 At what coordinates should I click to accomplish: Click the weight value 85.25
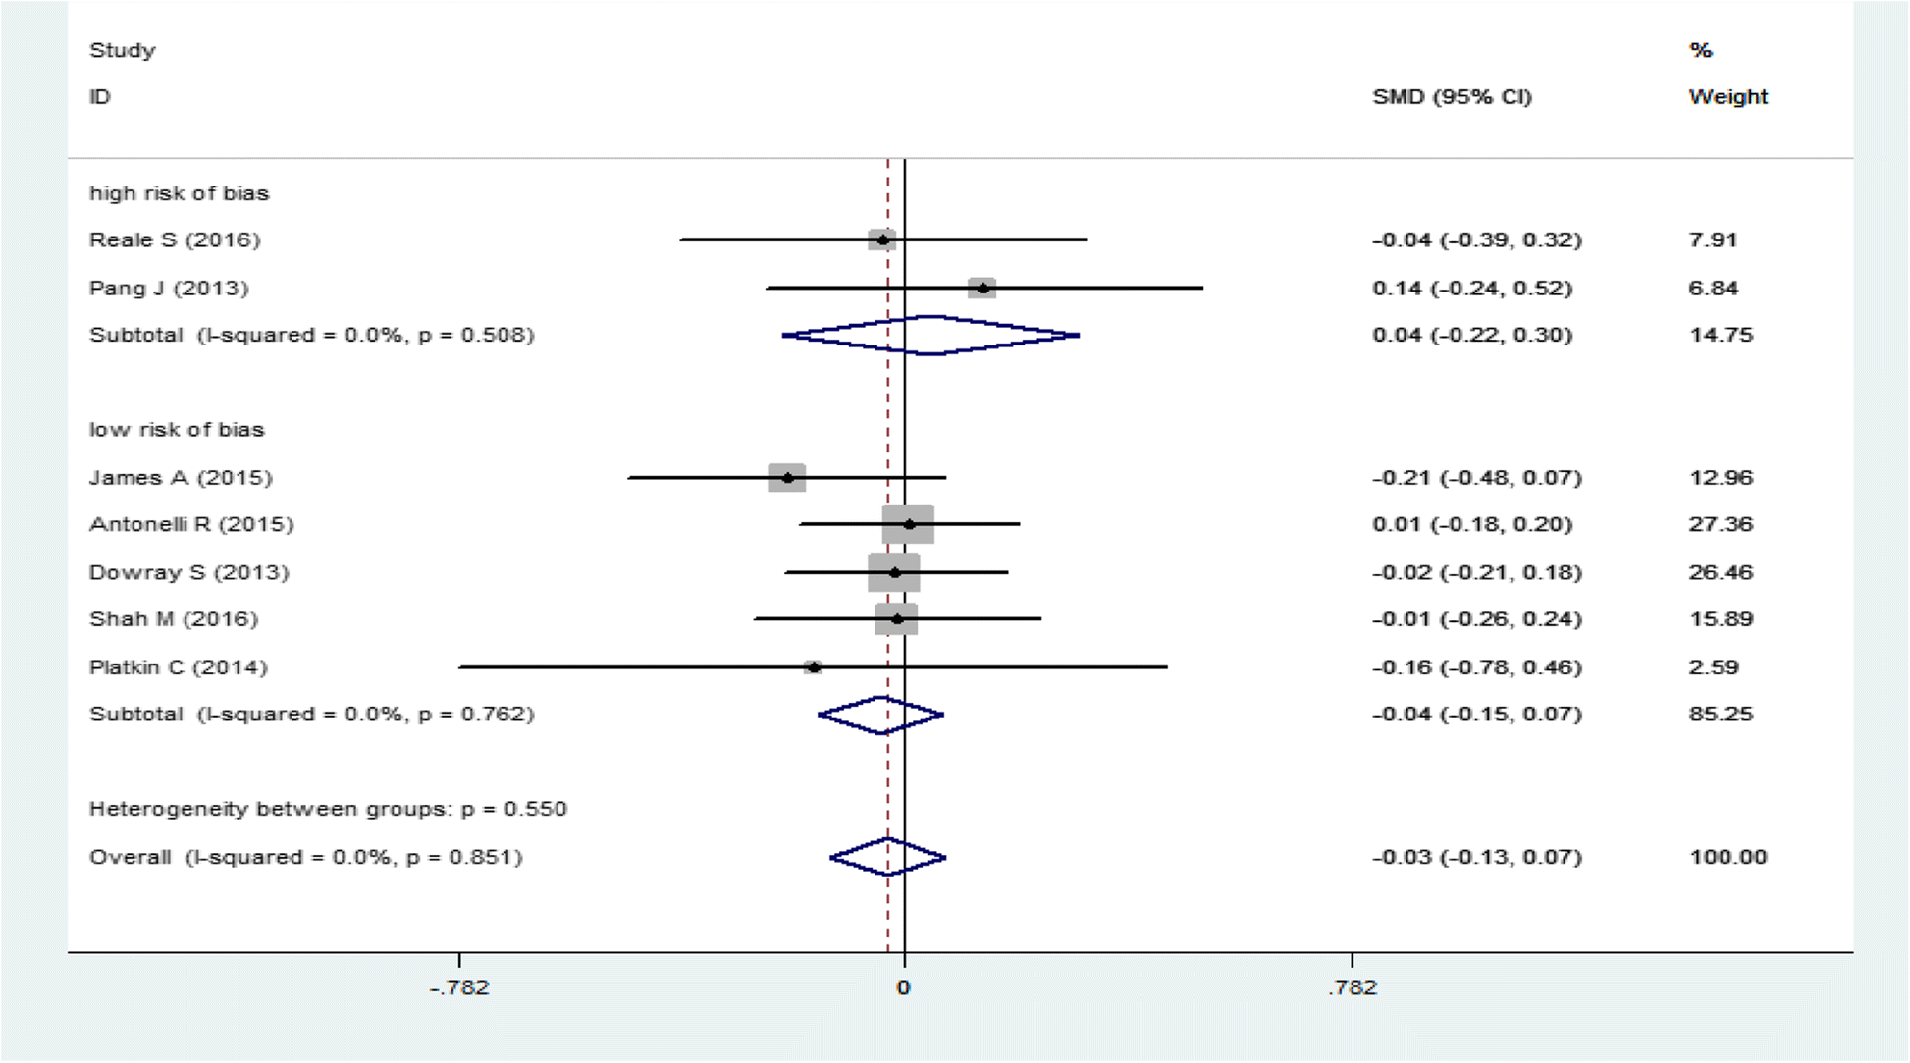coord(1721,714)
